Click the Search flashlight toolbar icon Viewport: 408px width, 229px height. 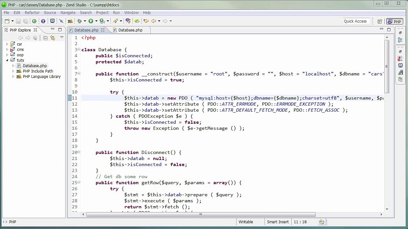coord(115,21)
